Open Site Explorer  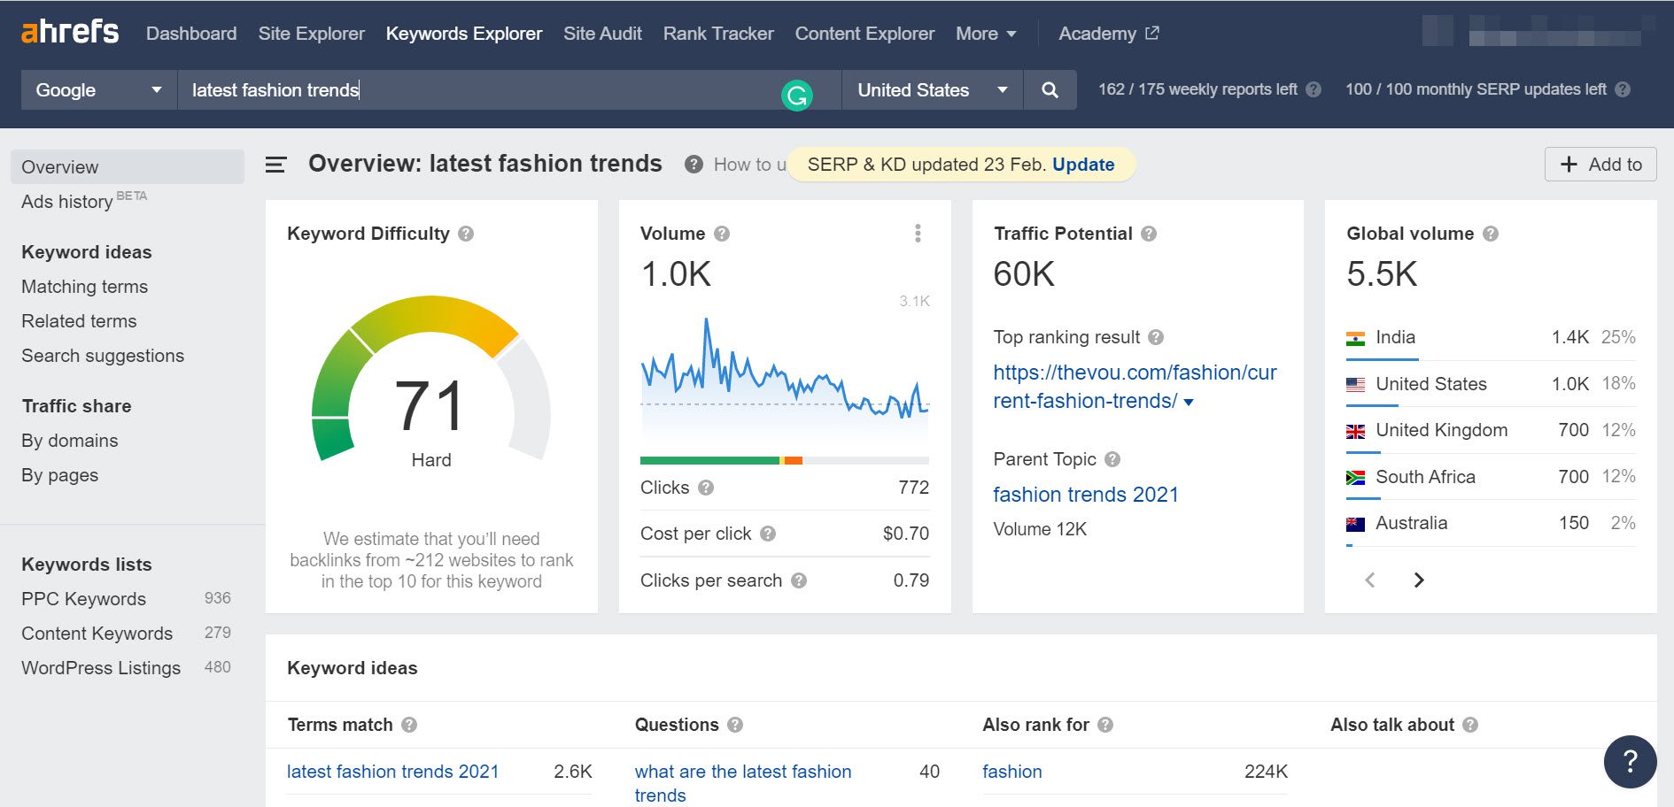point(312,34)
